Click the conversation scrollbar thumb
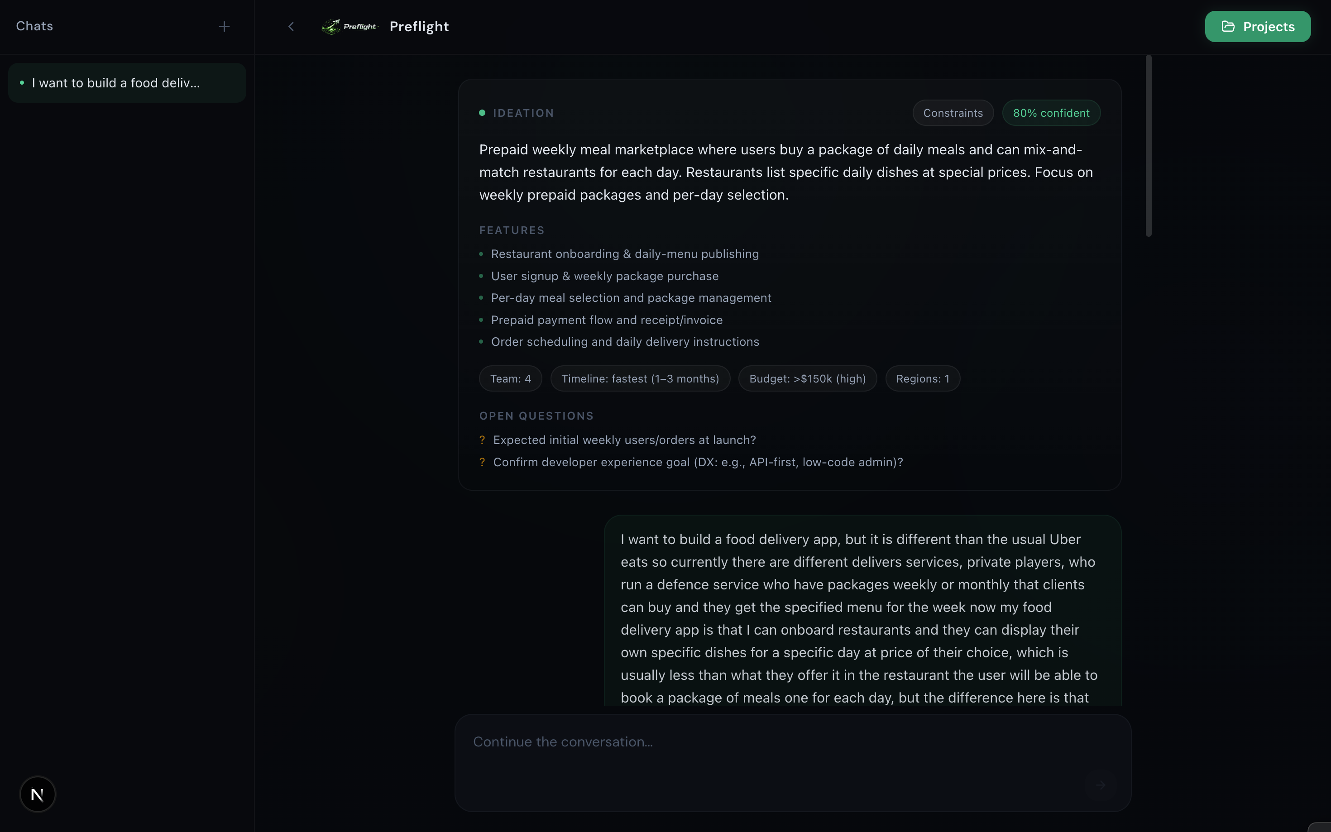This screenshot has width=1331, height=832. tap(1148, 146)
